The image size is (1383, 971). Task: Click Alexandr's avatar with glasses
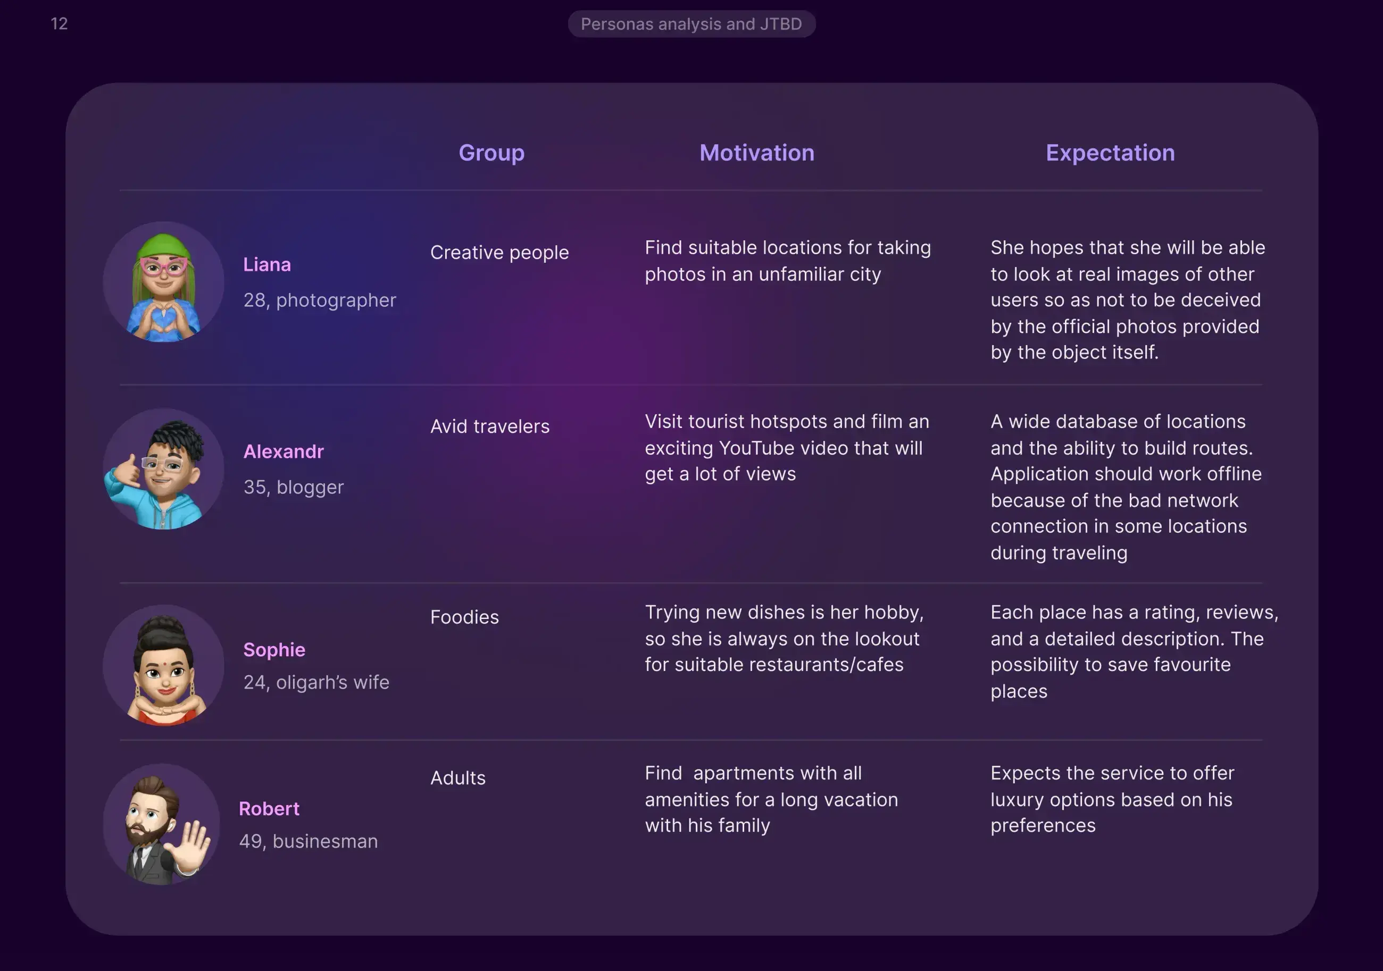[163, 468]
